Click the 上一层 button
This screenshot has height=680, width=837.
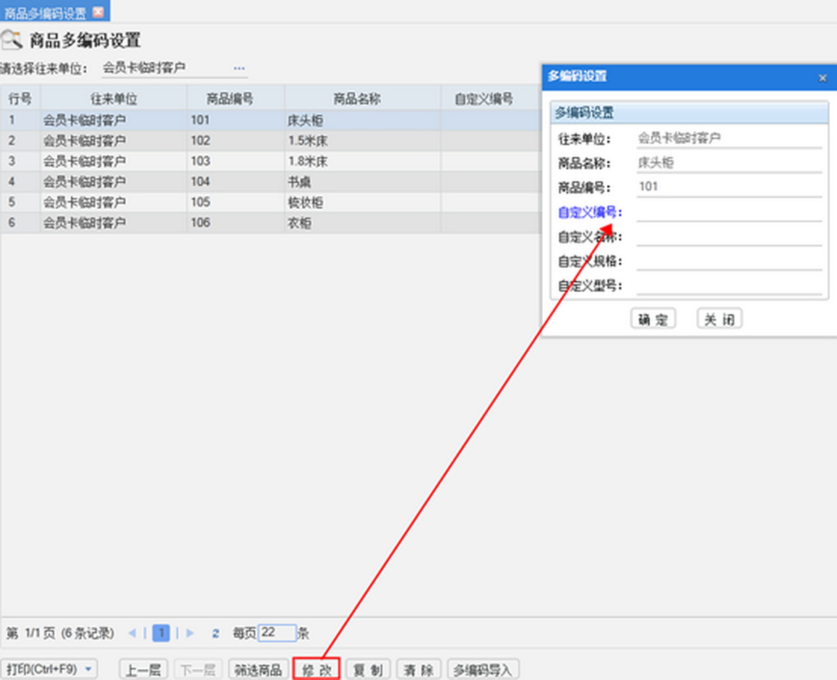(142, 670)
